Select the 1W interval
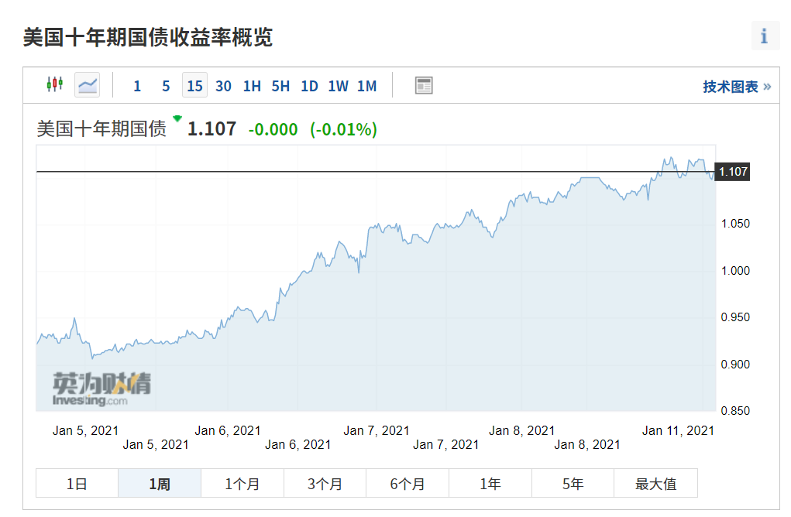 (338, 86)
